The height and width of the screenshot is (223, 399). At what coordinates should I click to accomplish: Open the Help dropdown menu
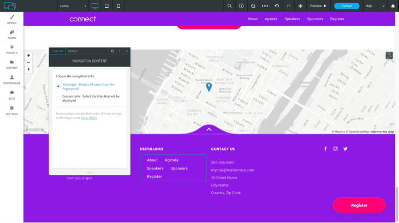375,6
